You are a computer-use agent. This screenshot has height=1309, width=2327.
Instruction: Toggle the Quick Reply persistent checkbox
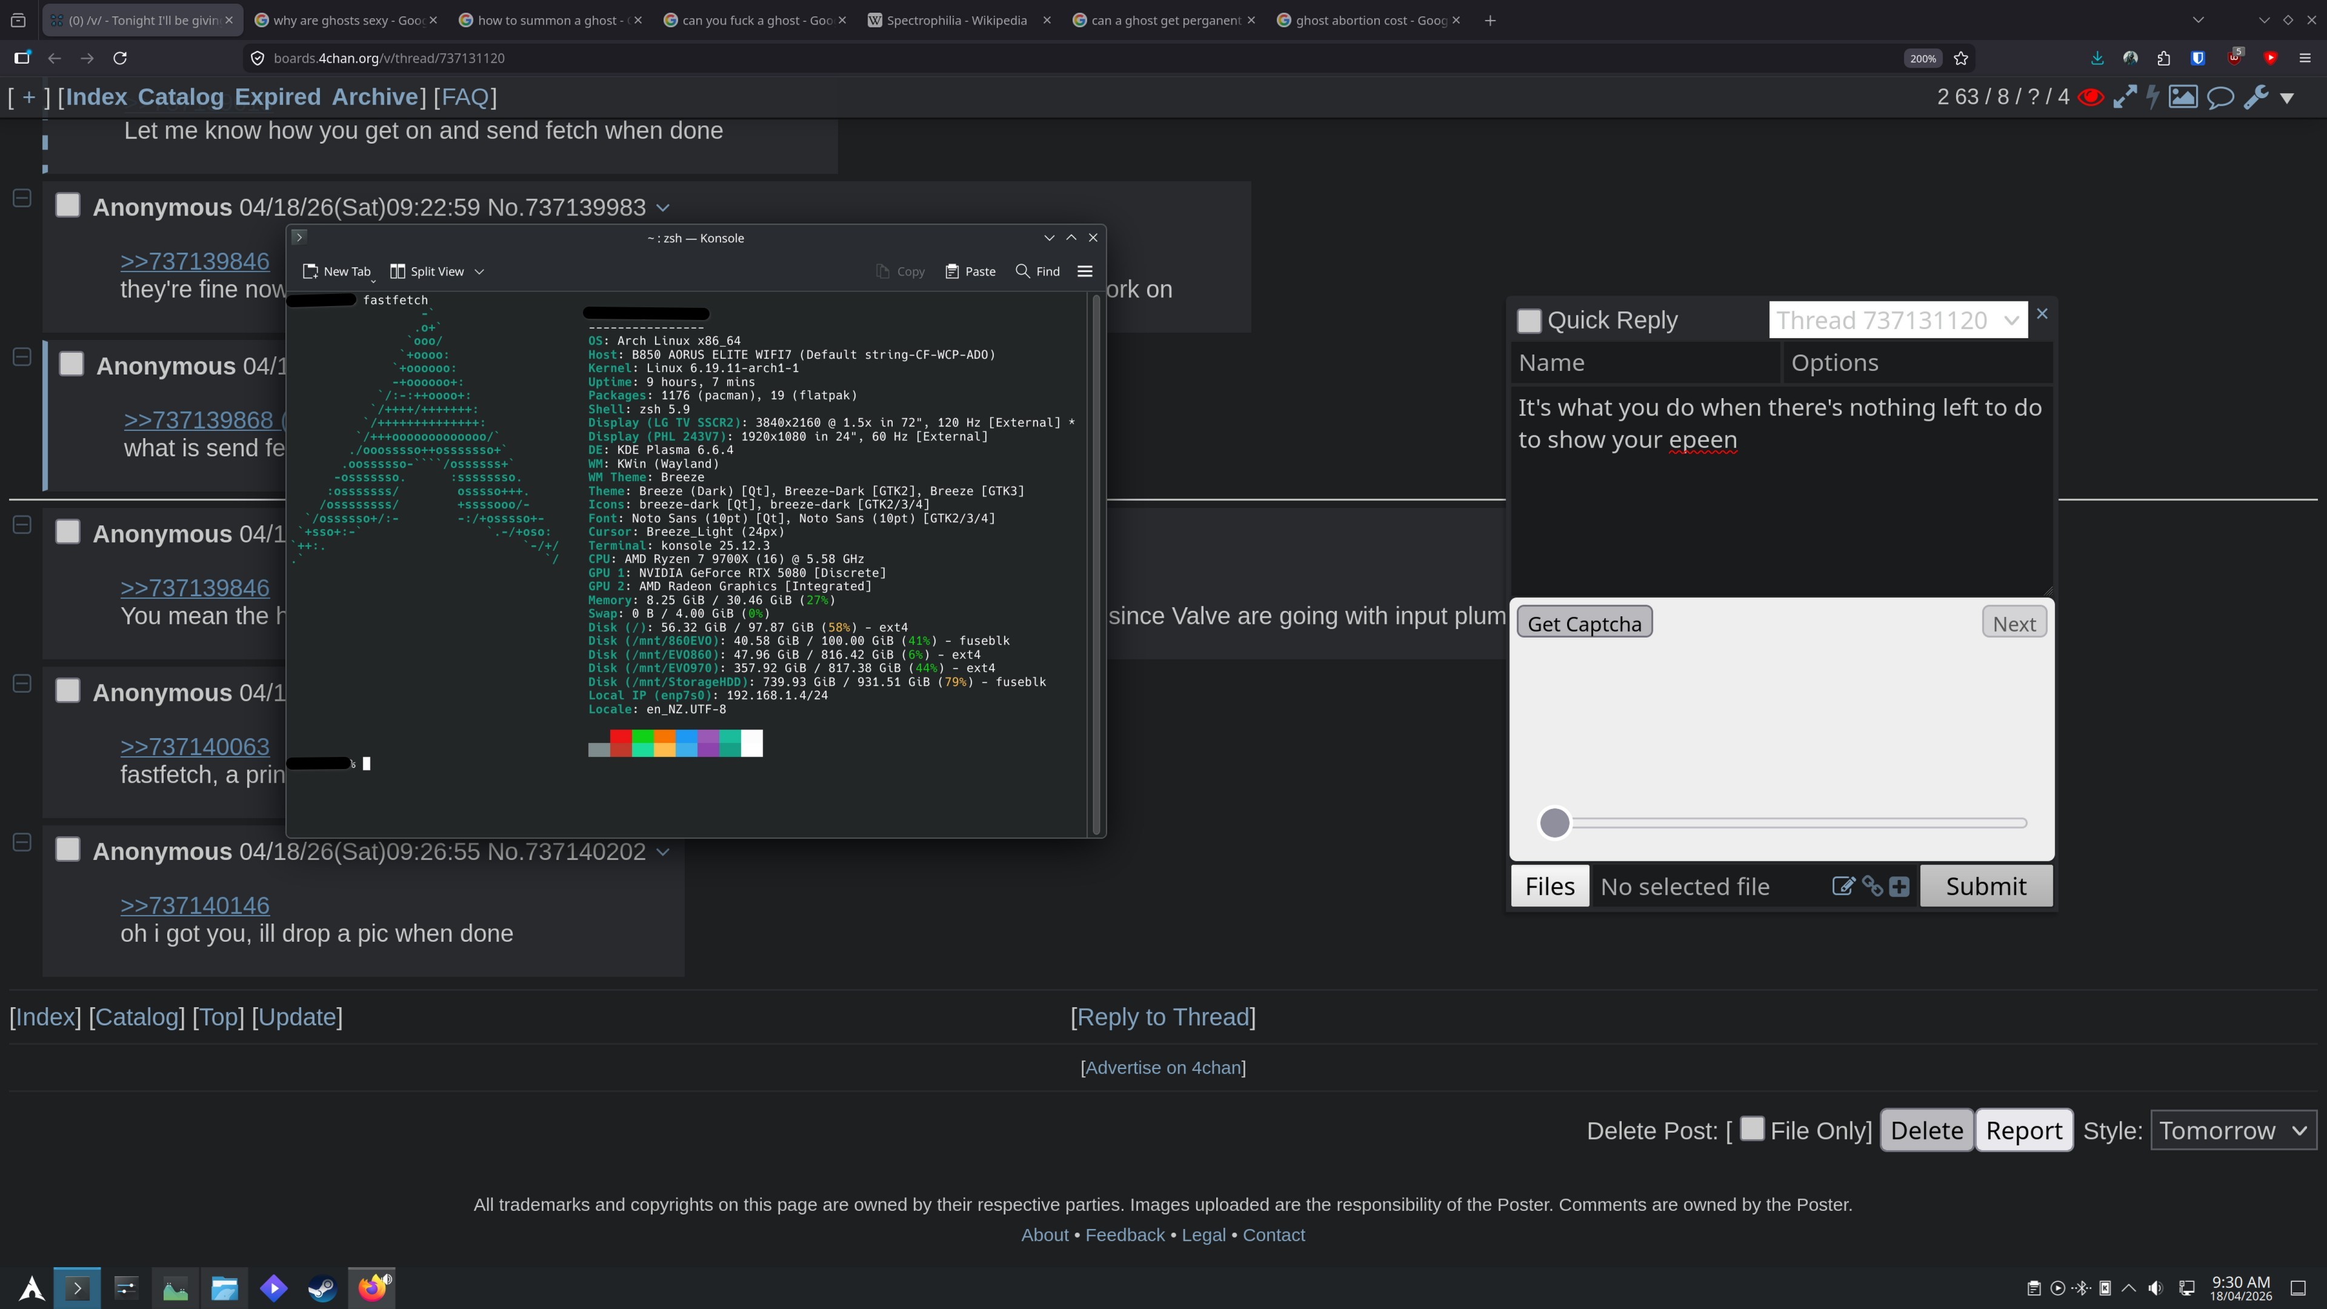click(1528, 321)
